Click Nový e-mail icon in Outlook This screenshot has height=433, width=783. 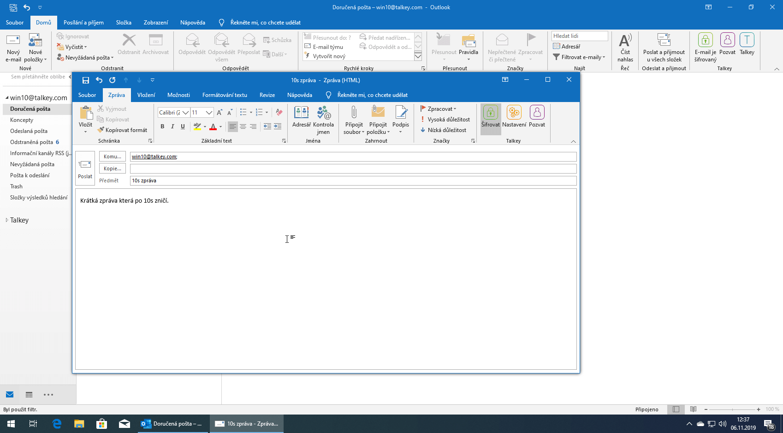(13, 48)
